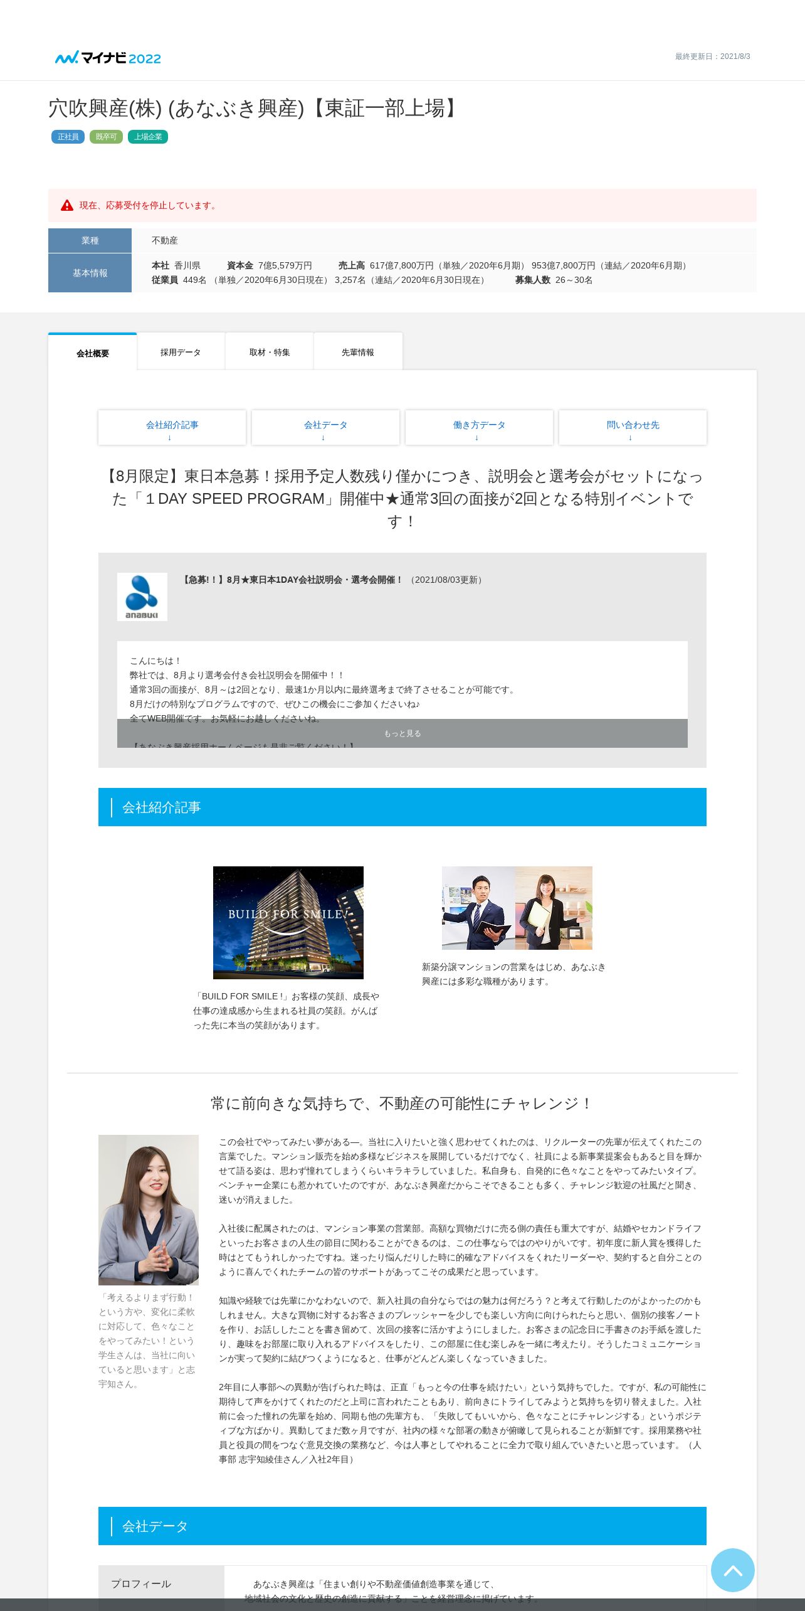Viewport: 805px width, 1611px height.
Task: Click the company name heading 穴吹興産(株)
Action: click(x=256, y=108)
